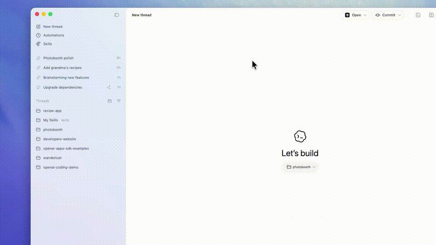Open Automations from the sidebar
The width and height of the screenshot is (436, 245).
pyautogui.click(x=54, y=35)
